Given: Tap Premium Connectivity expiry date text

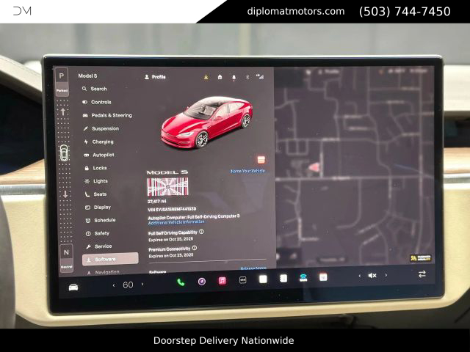Looking at the screenshot, I should (171, 256).
